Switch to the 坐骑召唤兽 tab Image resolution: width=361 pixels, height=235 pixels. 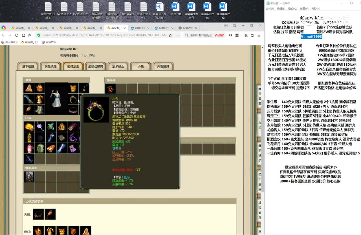(x=96, y=66)
